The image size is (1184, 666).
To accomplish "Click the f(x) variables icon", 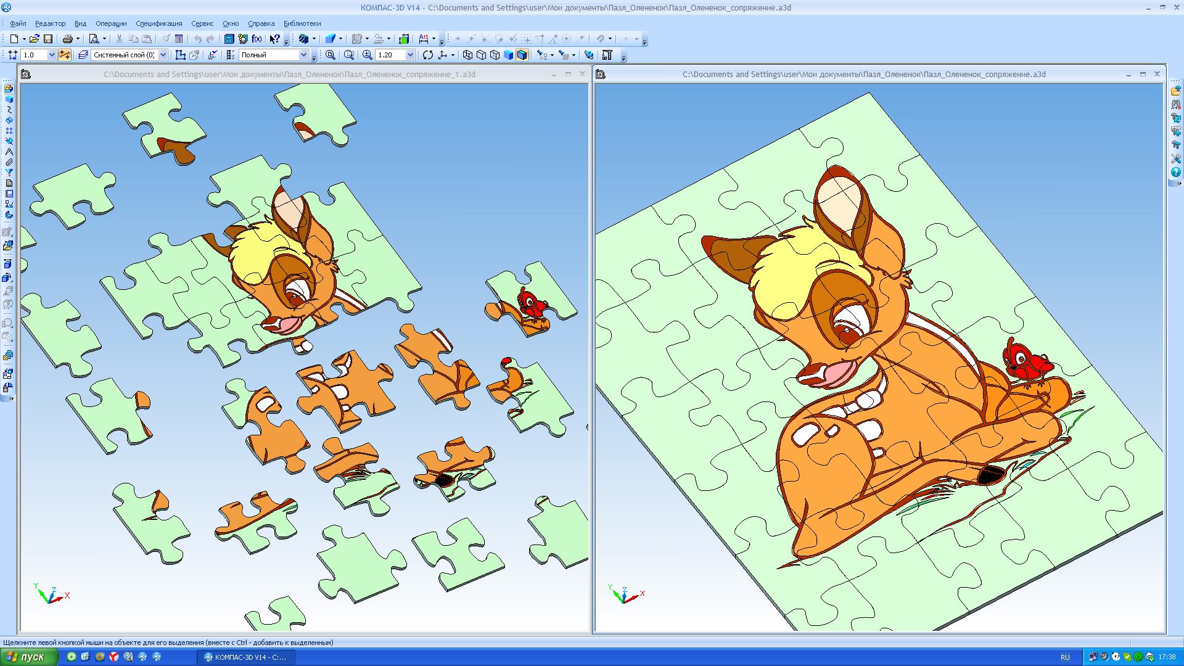I will tap(257, 39).
